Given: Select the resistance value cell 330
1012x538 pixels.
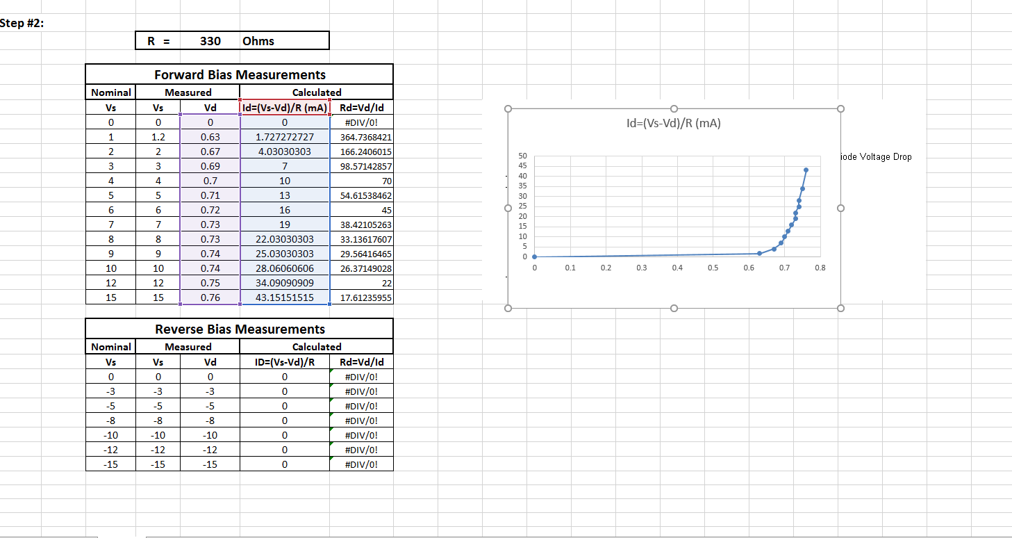Looking at the screenshot, I should tap(210, 41).
